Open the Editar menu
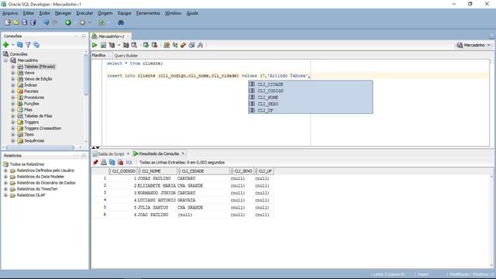 (x=29, y=13)
